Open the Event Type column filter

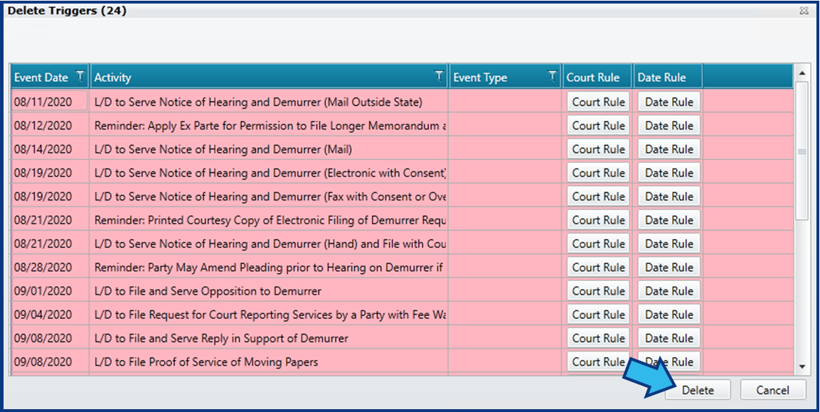553,76
